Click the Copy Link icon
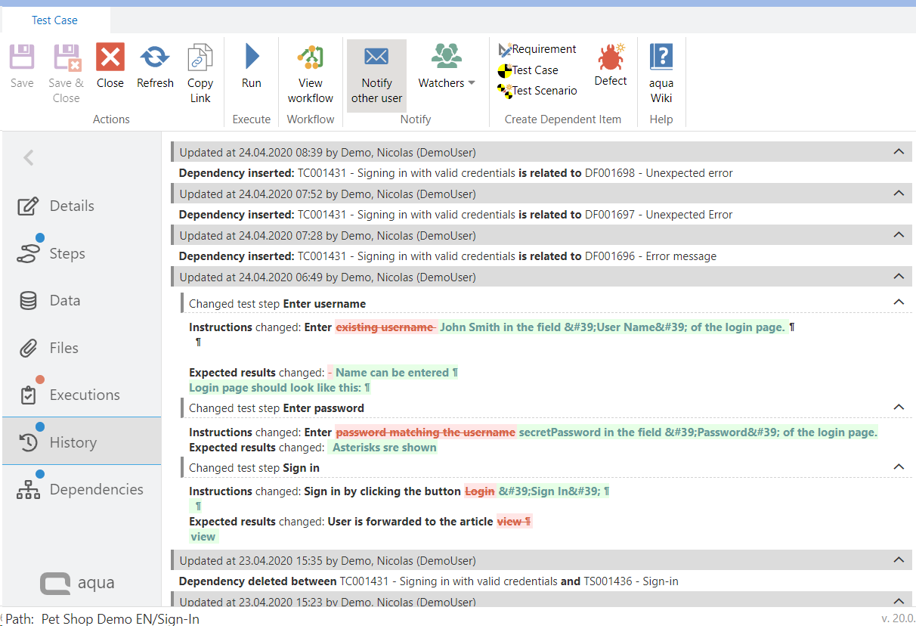The image size is (916, 626). [x=200, y=57]
